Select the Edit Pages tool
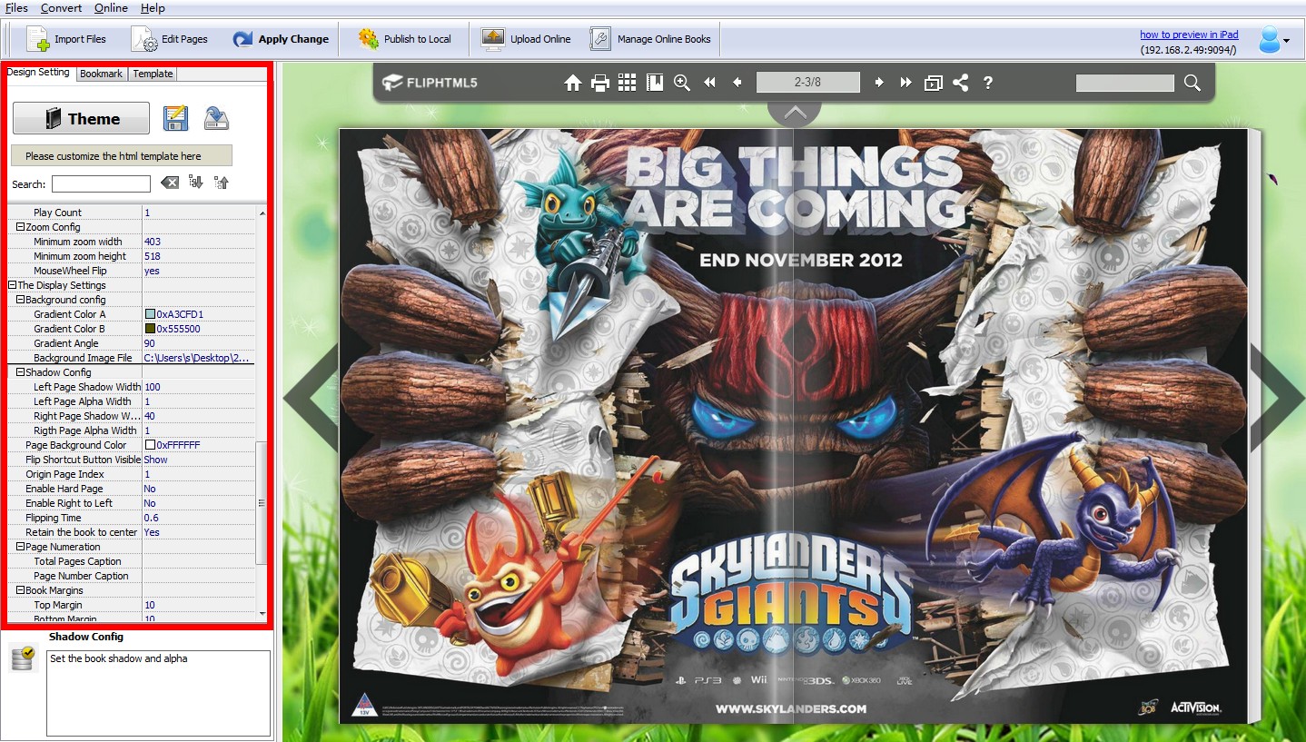1306x742 pixels. click(143, 39)
